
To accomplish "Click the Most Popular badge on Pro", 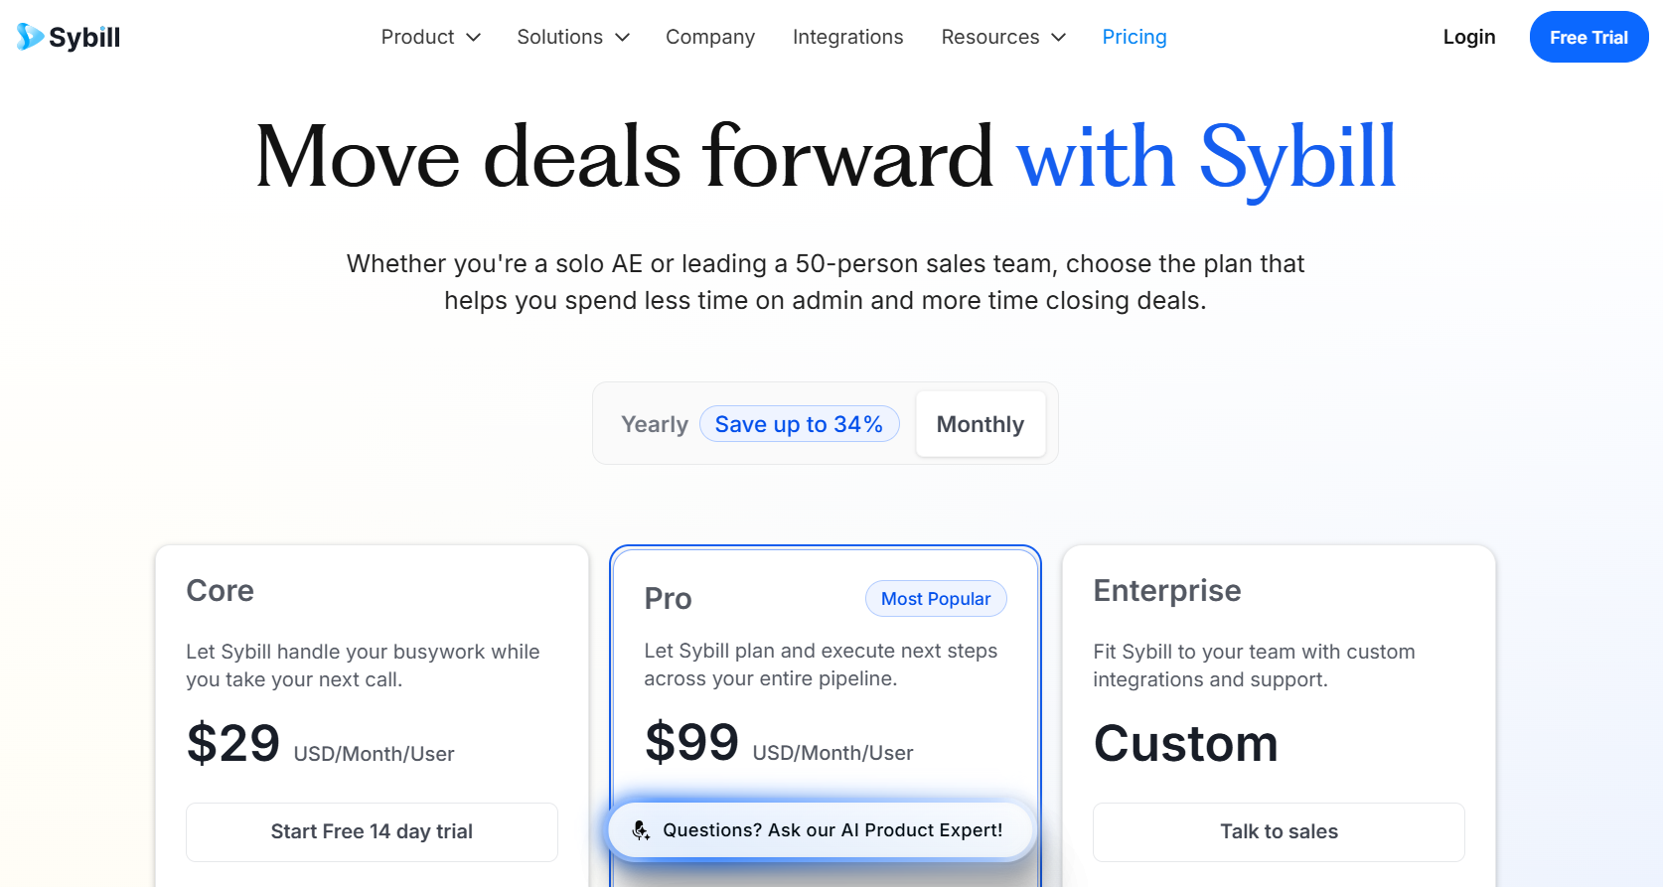I will (936, 599).
